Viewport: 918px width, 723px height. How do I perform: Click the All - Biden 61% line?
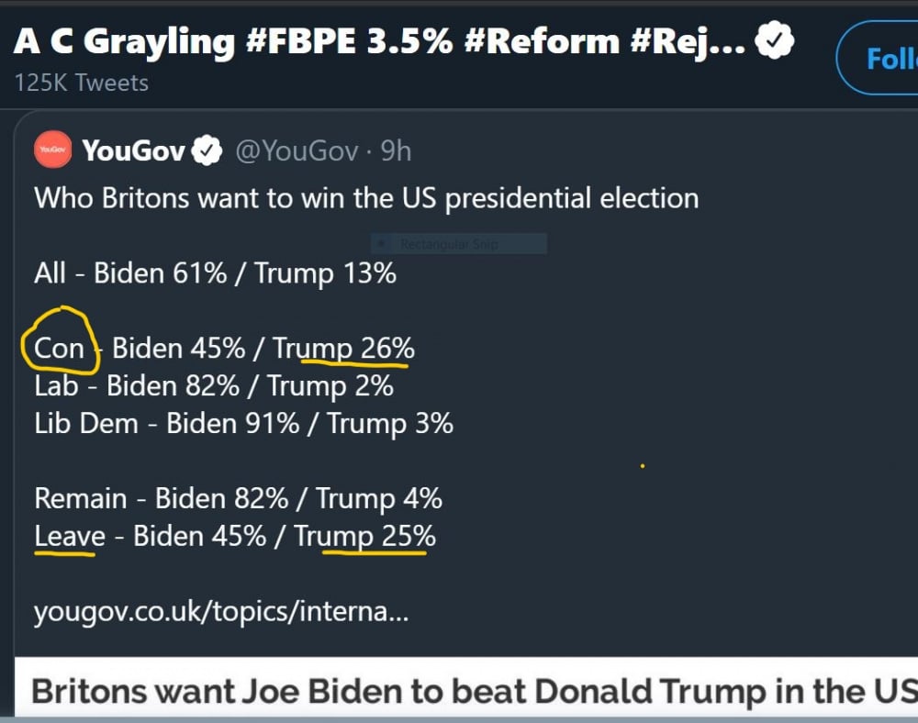216,273
